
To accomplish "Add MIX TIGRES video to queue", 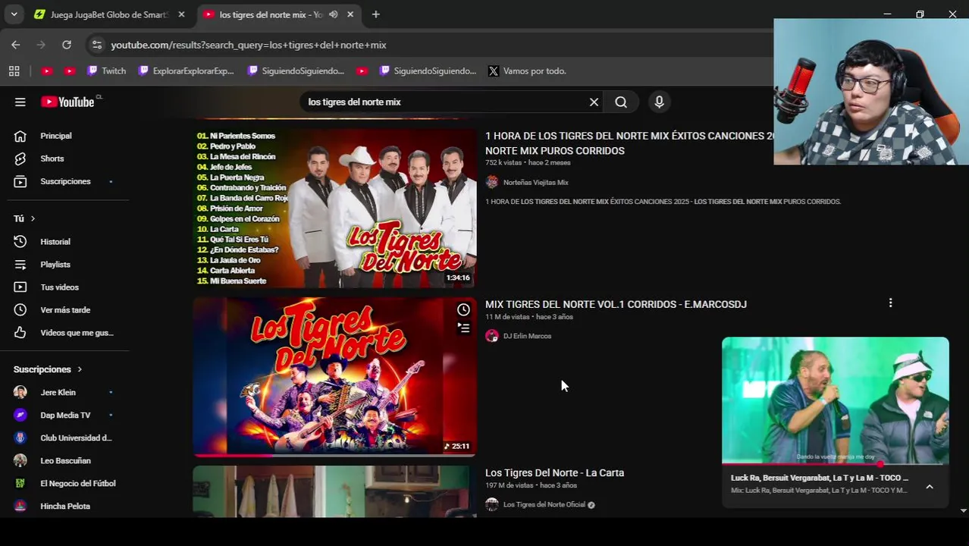I will coord(463,328).
